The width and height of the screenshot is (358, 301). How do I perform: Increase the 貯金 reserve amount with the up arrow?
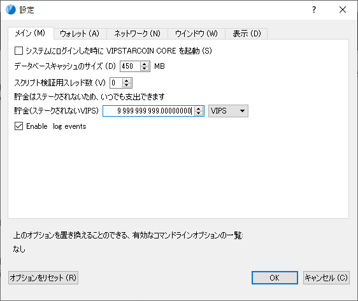click(198, 109)
